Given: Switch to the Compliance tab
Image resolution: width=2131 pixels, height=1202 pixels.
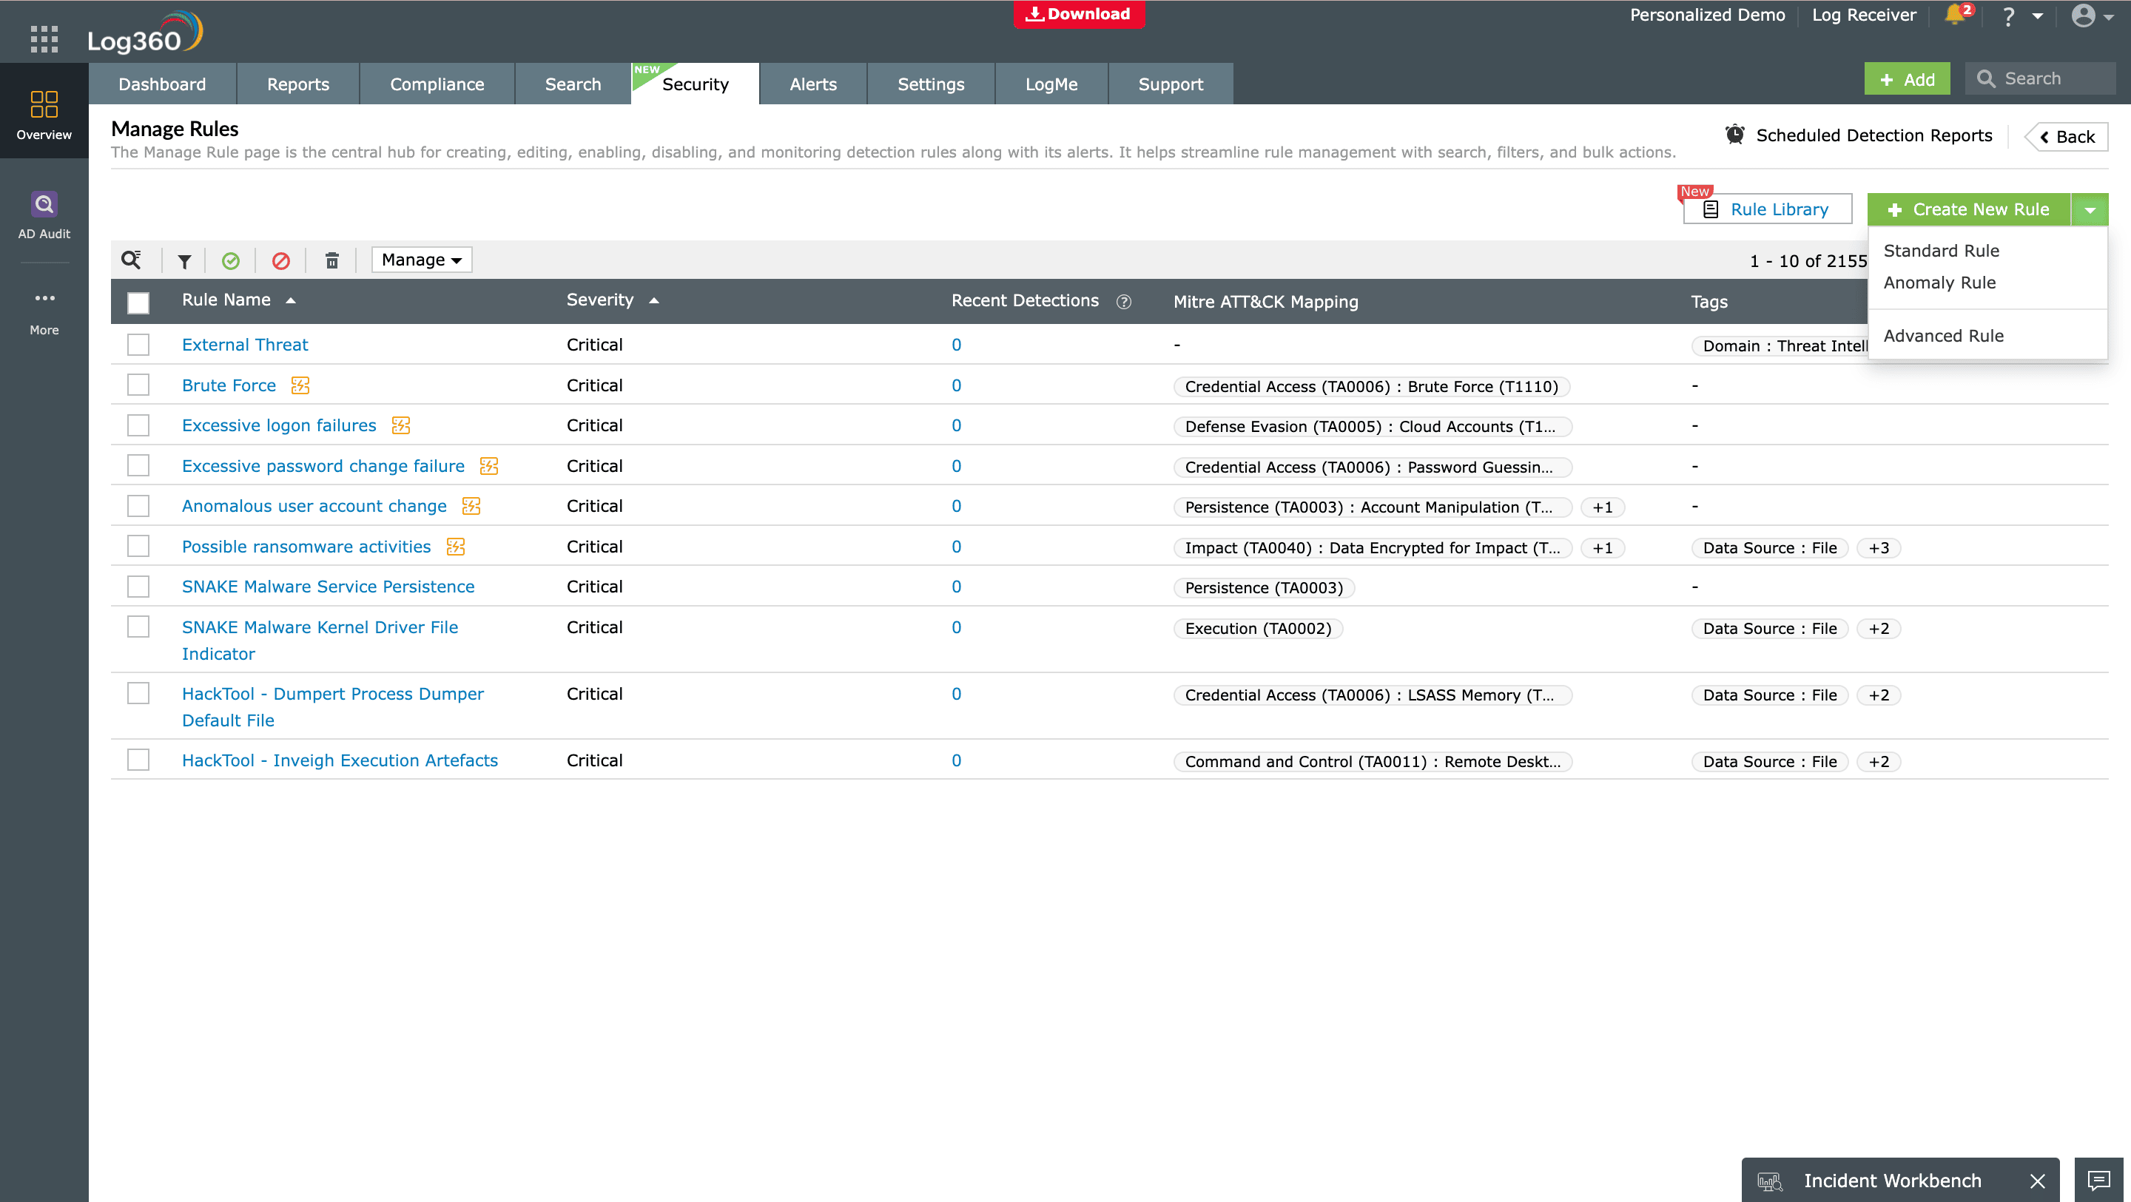Looking at the screenshot, I should 437,84.
